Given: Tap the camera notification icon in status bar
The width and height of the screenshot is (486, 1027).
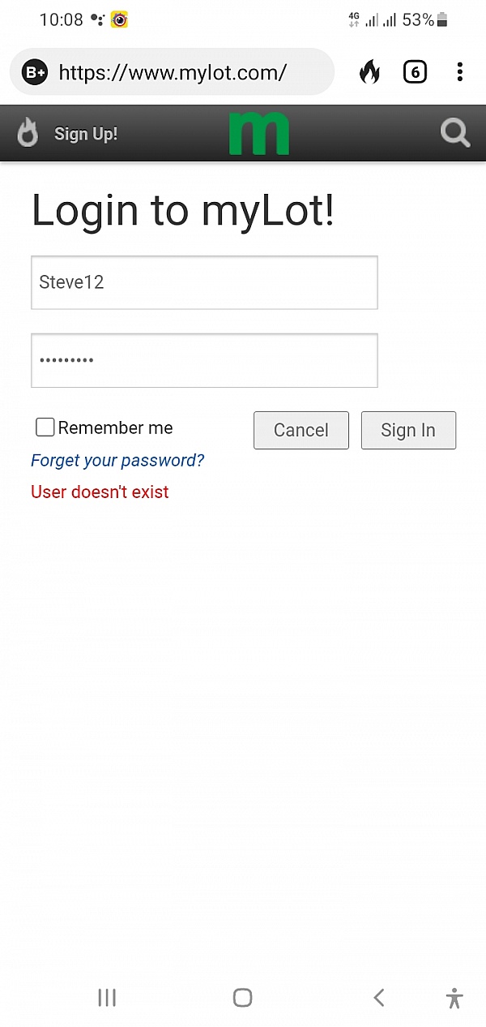Looking at the screenshot, I should (120, 19).
